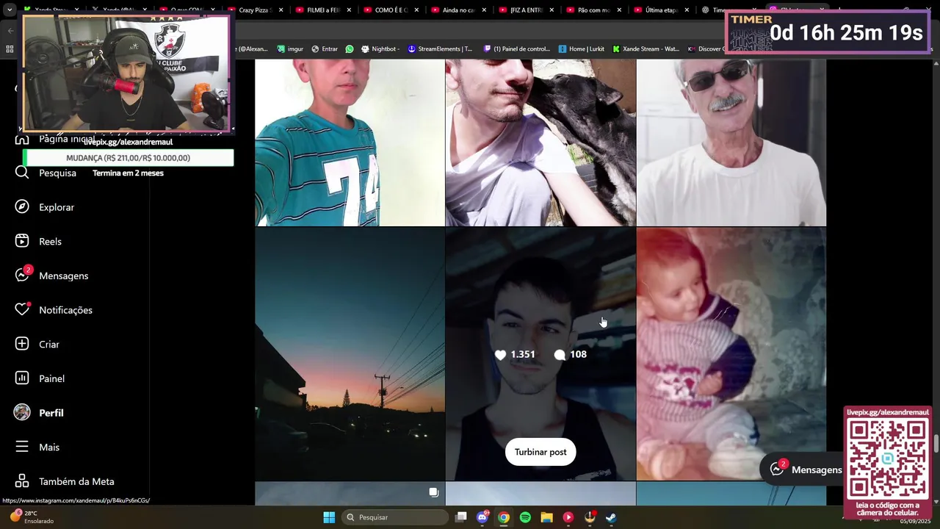Open the Mais hamburger menu icon

click(x=22, y=447)
